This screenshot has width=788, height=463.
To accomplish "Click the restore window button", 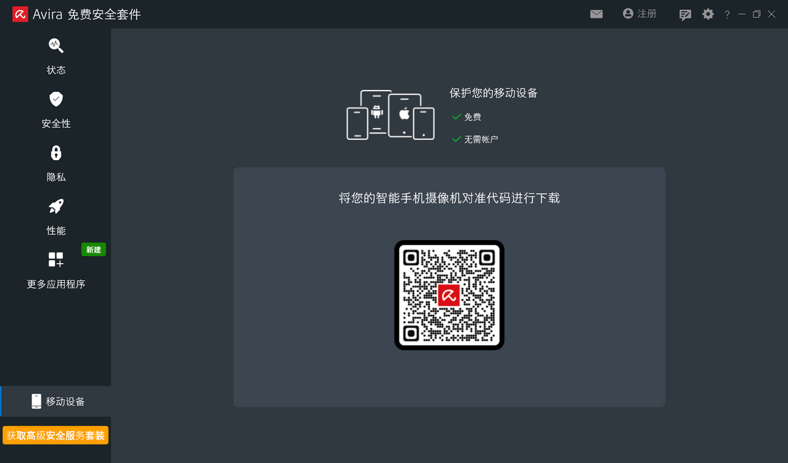I will [x=757, y=14].
